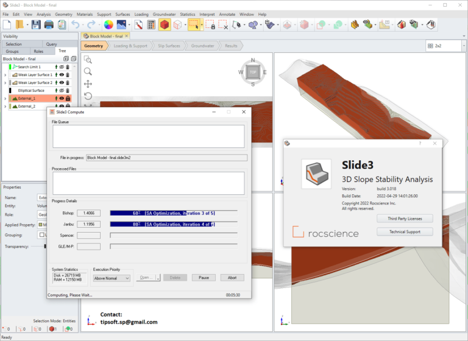Click the Geometry workflow tab

tap(93, 46)
